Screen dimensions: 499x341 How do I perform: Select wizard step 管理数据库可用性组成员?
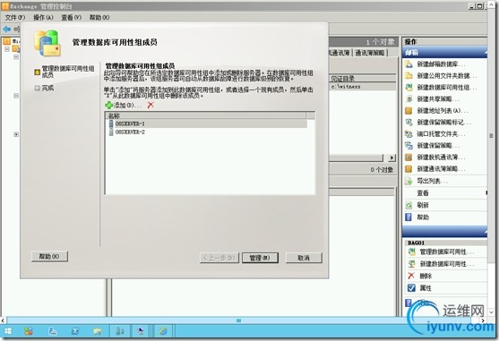click(68, 72)
